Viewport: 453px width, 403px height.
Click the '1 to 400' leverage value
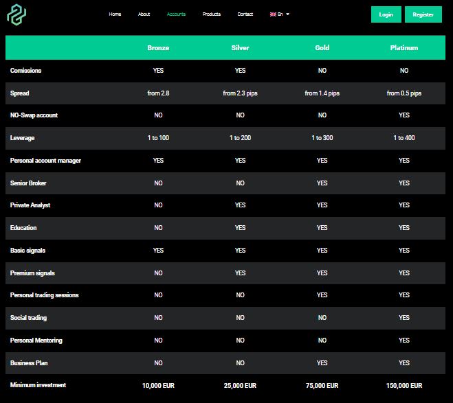pyautogui.click(x=404, y=138)
